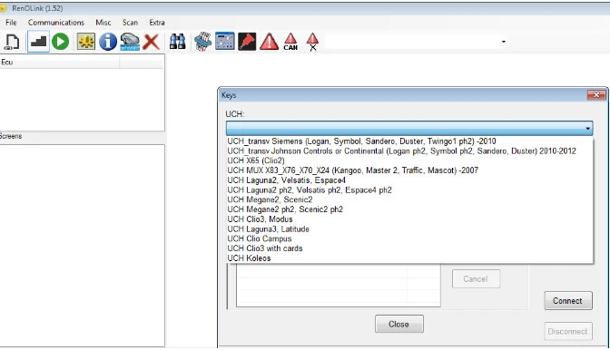
Task: Select UCH Laguna3, Latitude
Action: [410, 228]
